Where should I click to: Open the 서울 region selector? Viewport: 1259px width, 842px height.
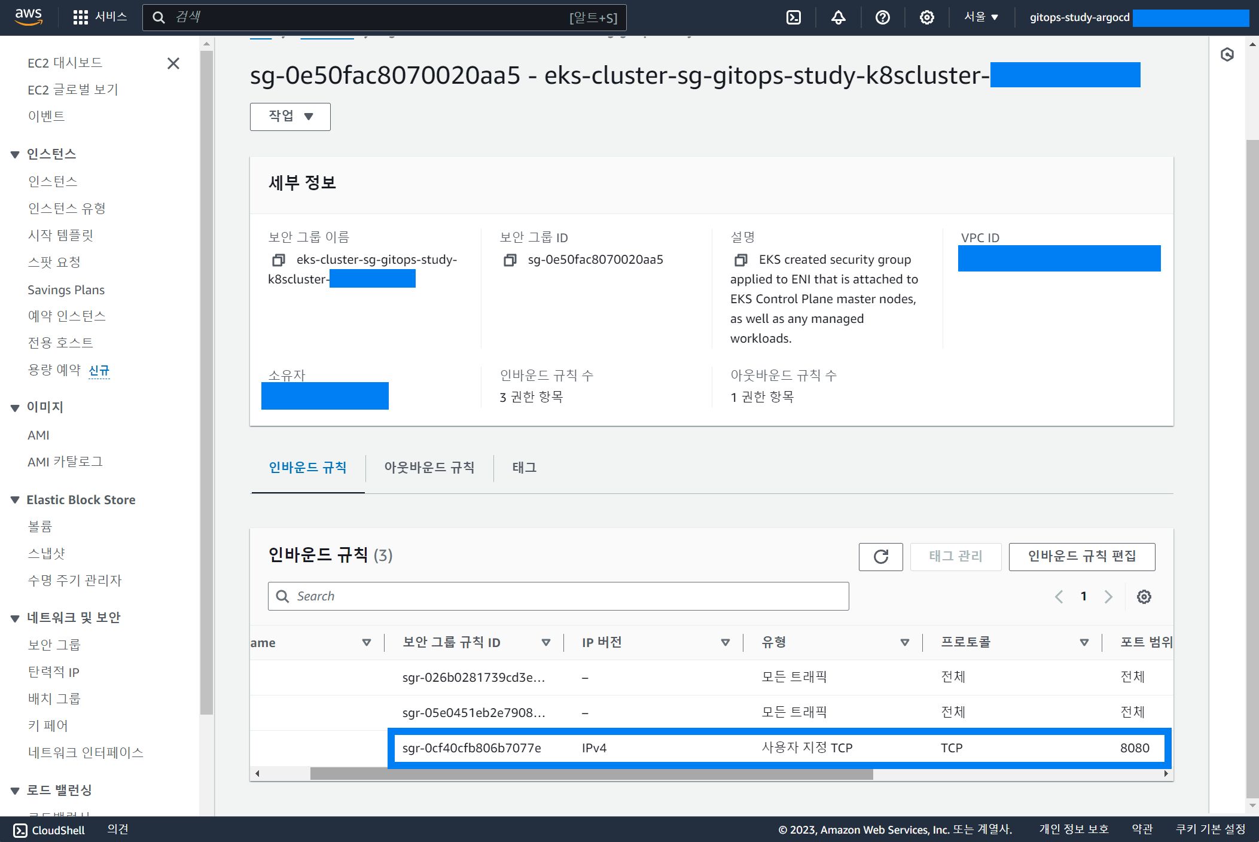[981, 17]
